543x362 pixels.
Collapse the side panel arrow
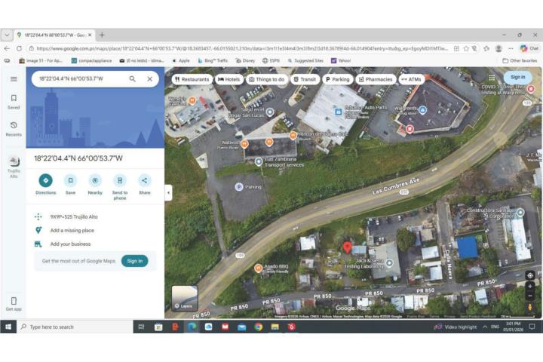tap(168, 193)
